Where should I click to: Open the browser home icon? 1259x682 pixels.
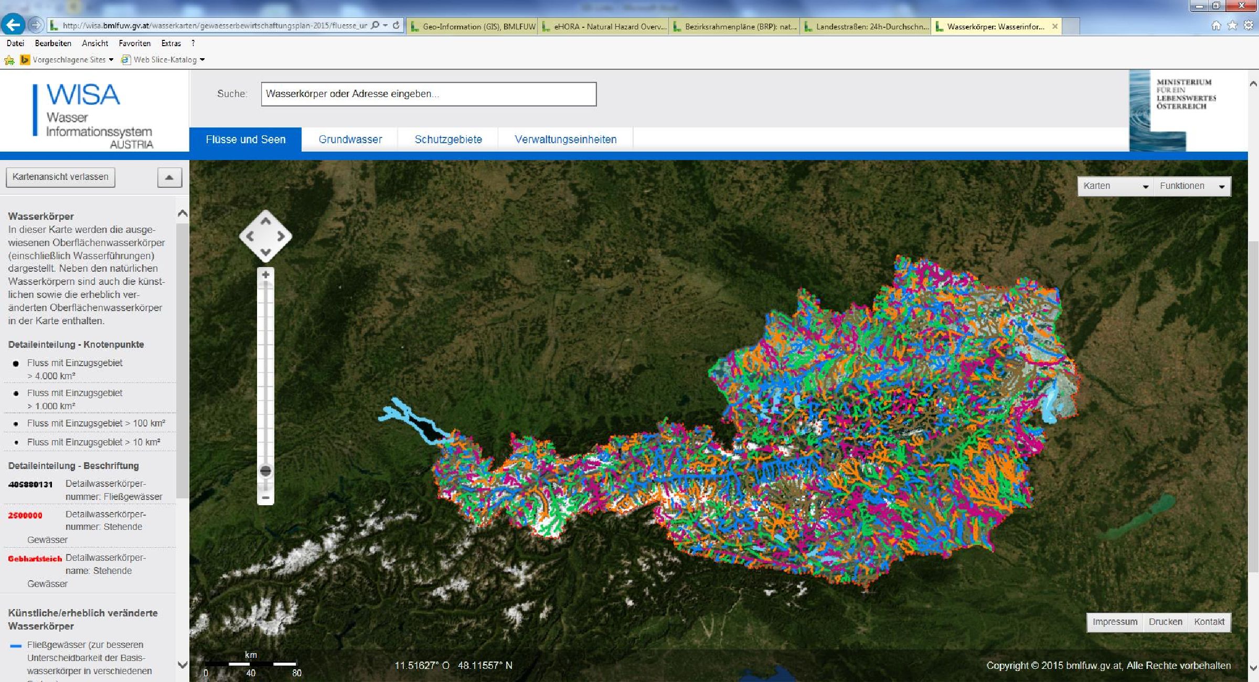pyautogui.click(x=1216, y=26)
